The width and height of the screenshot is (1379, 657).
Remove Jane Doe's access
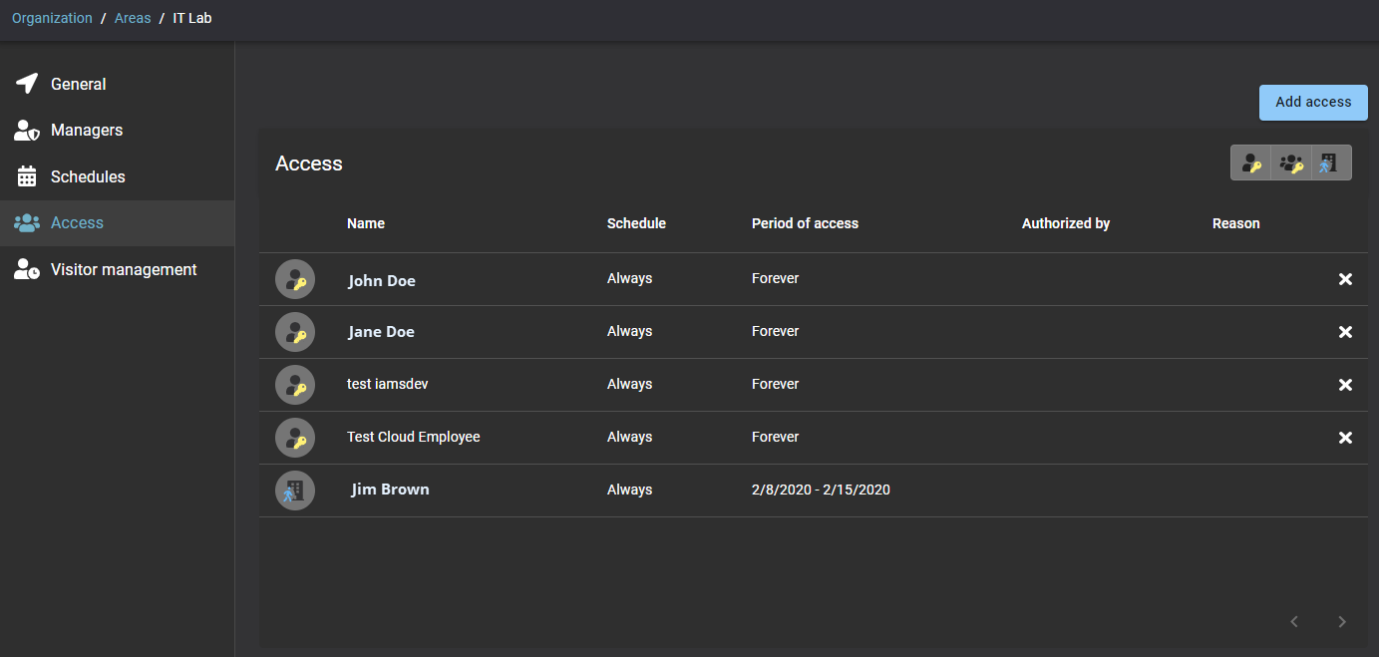[1345, 332]
